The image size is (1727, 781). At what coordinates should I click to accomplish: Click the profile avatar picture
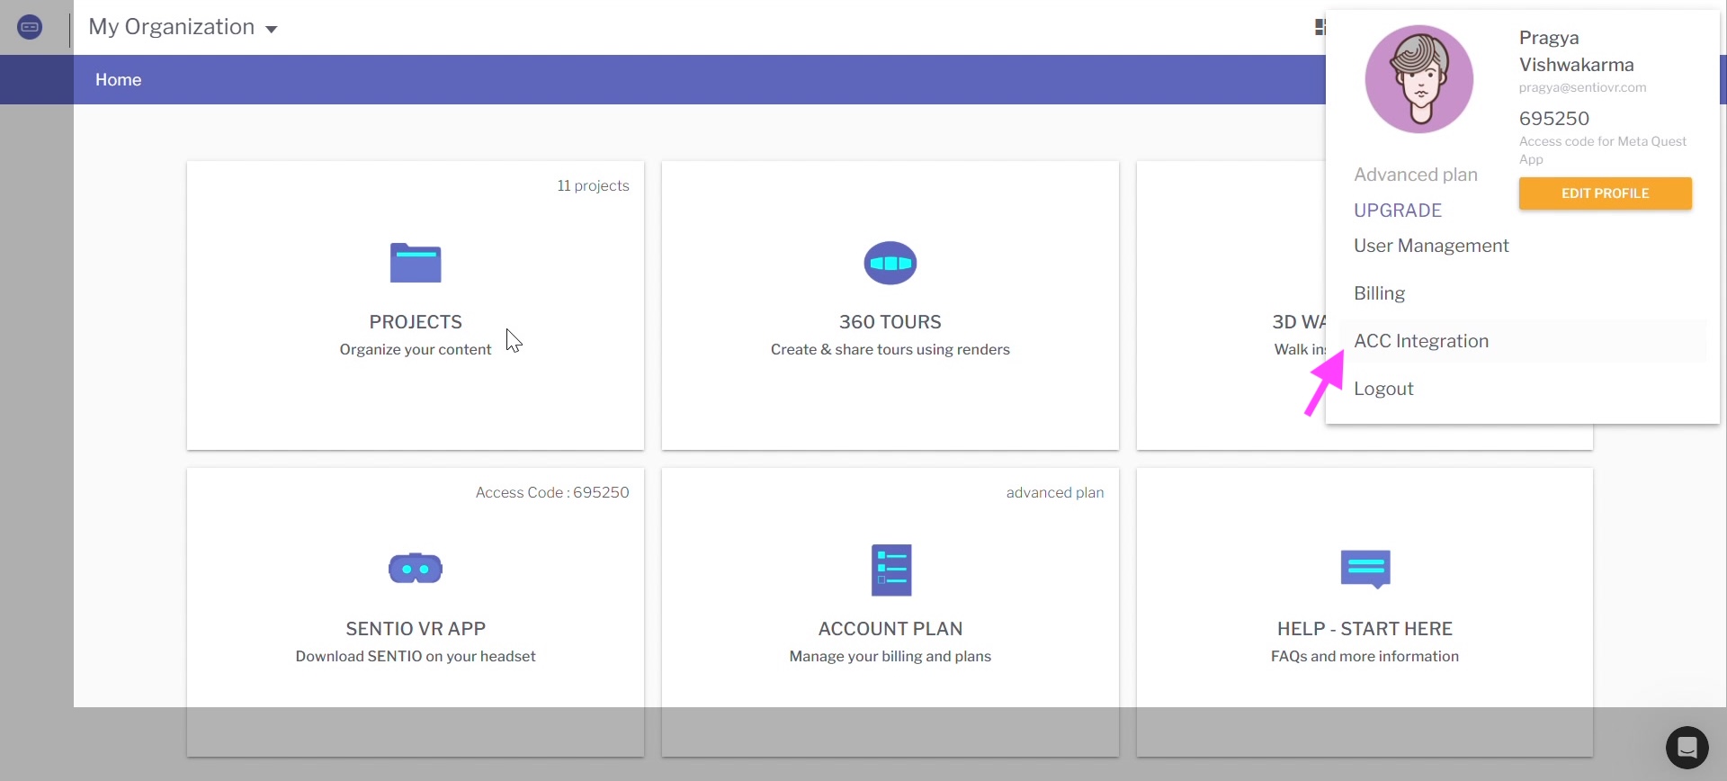coord(1419,79)
